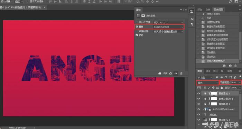Click the layer mask icon in Properties header
This screenshot has width=242, height=129.
tap(143, 16)
